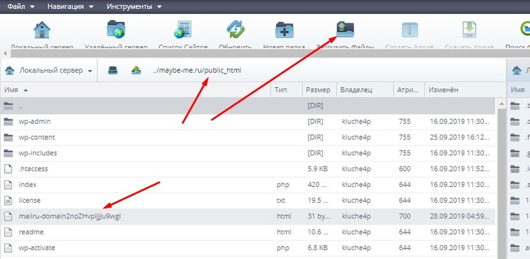The width and height of the screenshot is (530, 259).
Task: Open the Навигация menu
Action: click(x=71, y=6)
